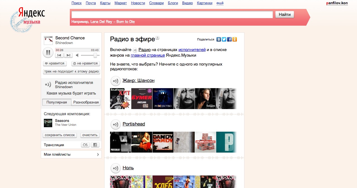Open the example Lana Del Rey – Born to Die

pyautogui.click(x=113, y=22)
